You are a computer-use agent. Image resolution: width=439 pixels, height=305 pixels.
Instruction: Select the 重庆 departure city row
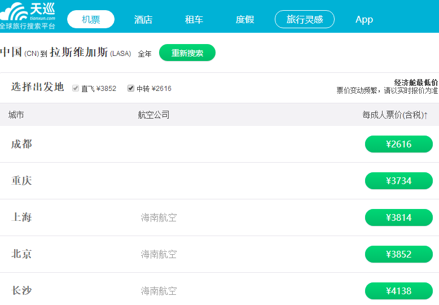(219, 181)
